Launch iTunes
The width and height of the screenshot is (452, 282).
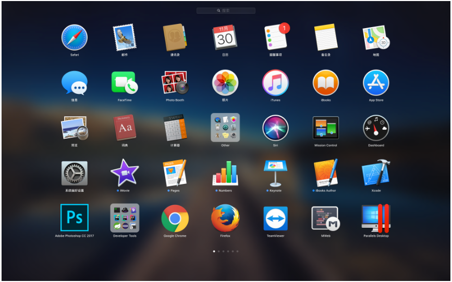tap(275, 83)
